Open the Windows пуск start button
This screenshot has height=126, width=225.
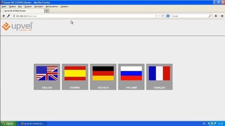pyautogui.click(x=8, y=124)
